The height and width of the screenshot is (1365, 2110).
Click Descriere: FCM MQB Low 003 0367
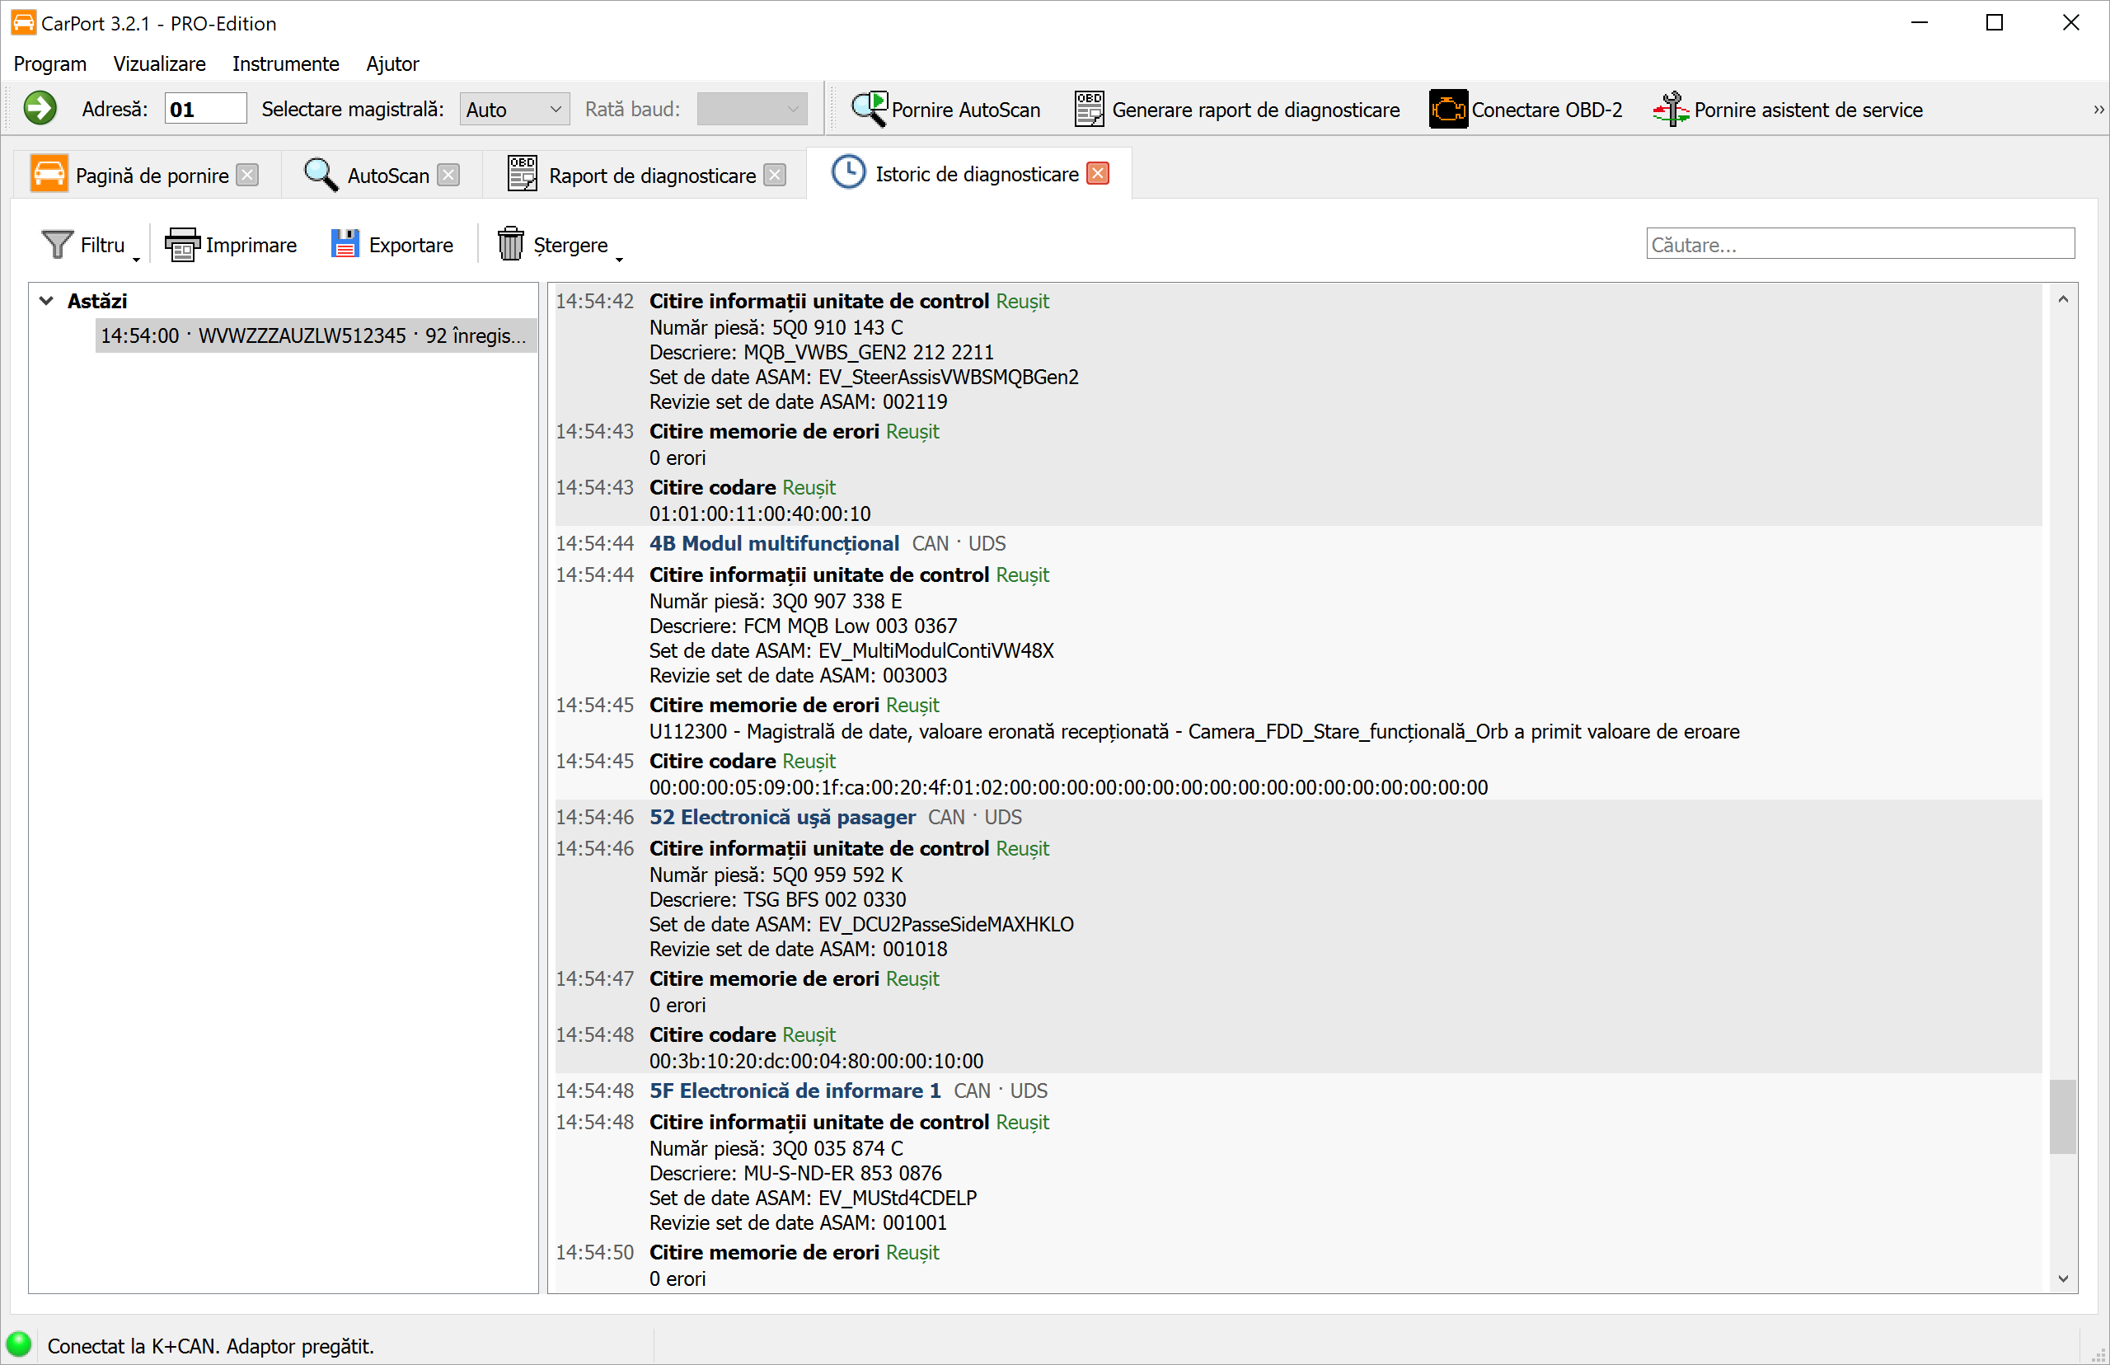click(803, 626)
